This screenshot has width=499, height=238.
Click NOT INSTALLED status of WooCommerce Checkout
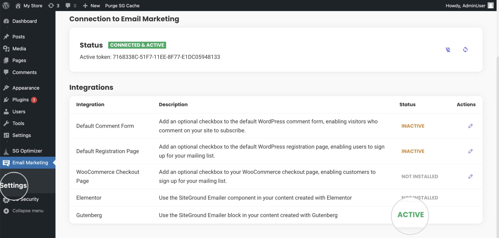[x=420, y=176]
